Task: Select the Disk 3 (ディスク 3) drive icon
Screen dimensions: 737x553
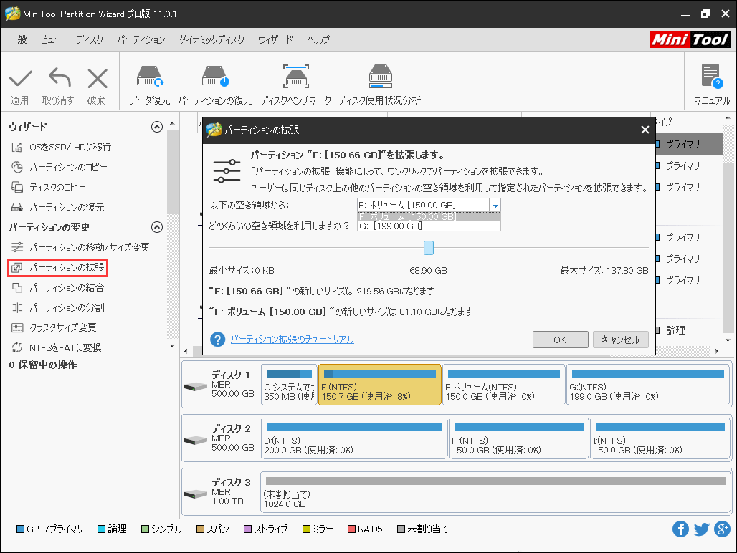Action: [196, 494]
